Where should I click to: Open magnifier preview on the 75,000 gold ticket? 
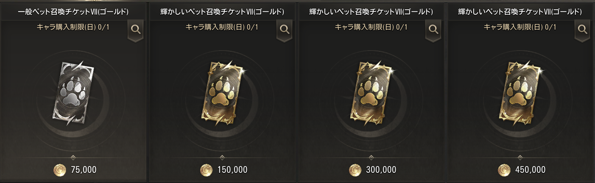(x=136, y=30)
